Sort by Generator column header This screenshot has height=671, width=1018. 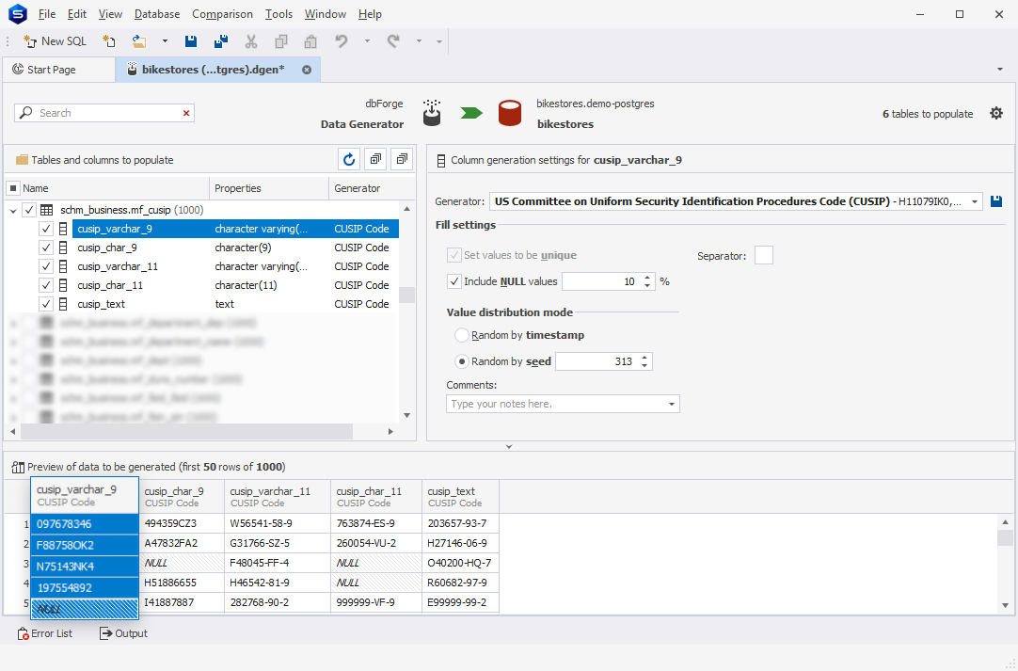point(363,188)
